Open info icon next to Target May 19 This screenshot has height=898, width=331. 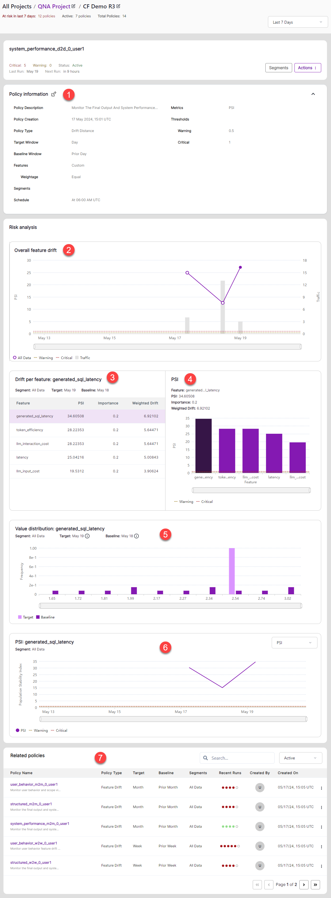tap(87, 536)
